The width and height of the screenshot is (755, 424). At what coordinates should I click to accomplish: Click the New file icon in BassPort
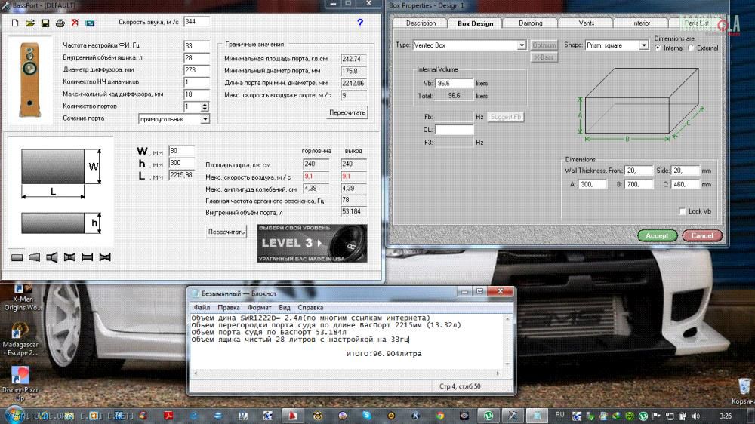pyautogui.click(x=15, y=23)
